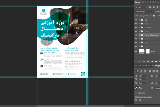This screenshot has width=160, height=107.
Task: Switch to the Layers tab
Action: (x=137, y=2)
